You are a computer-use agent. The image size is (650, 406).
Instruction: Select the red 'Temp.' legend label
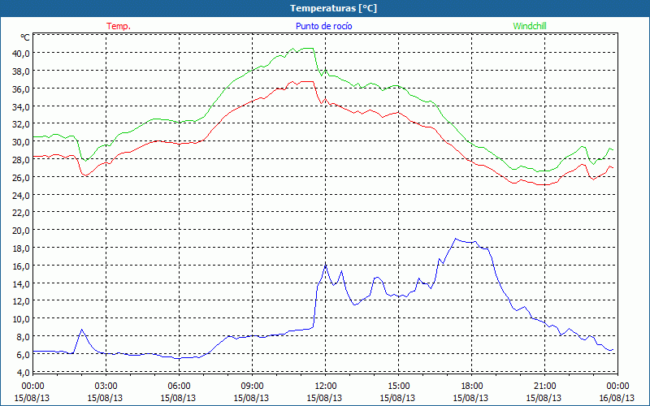tap(119, 26)
